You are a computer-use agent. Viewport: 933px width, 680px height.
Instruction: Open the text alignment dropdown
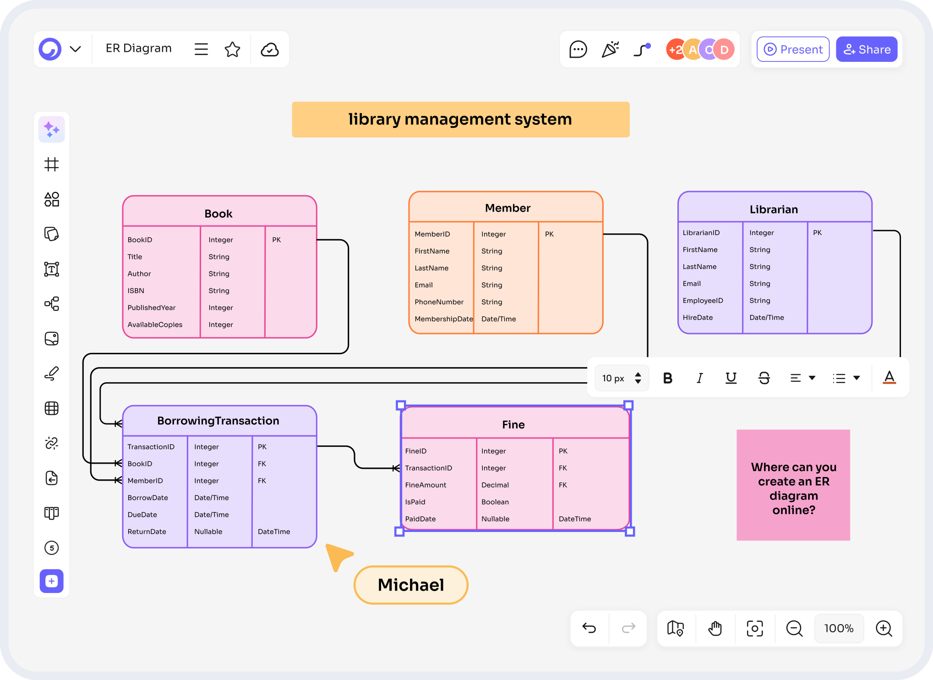802,378
